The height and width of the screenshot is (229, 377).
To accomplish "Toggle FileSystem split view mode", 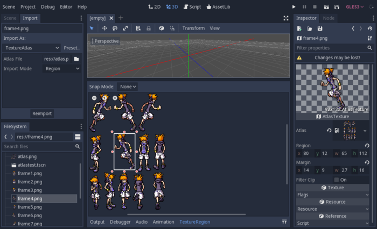I will [78, 137].
